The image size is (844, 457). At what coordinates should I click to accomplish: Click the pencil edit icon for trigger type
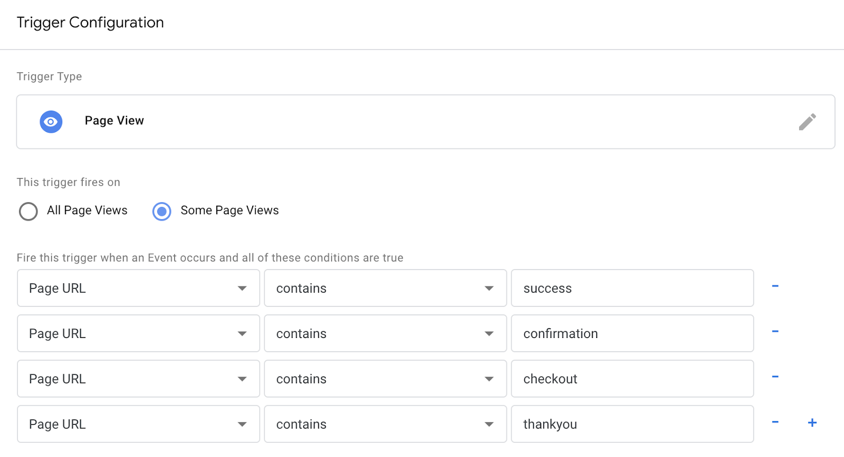807,122
